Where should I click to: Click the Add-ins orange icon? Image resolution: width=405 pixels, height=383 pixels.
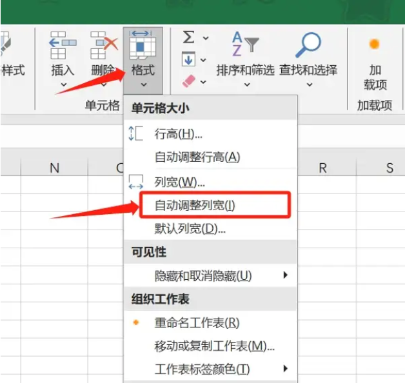tap(374, 44)
